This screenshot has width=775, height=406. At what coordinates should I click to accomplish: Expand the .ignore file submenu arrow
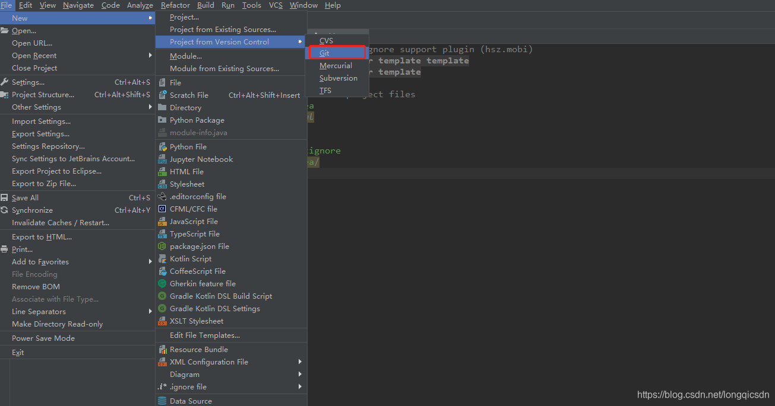click(300, 387)
